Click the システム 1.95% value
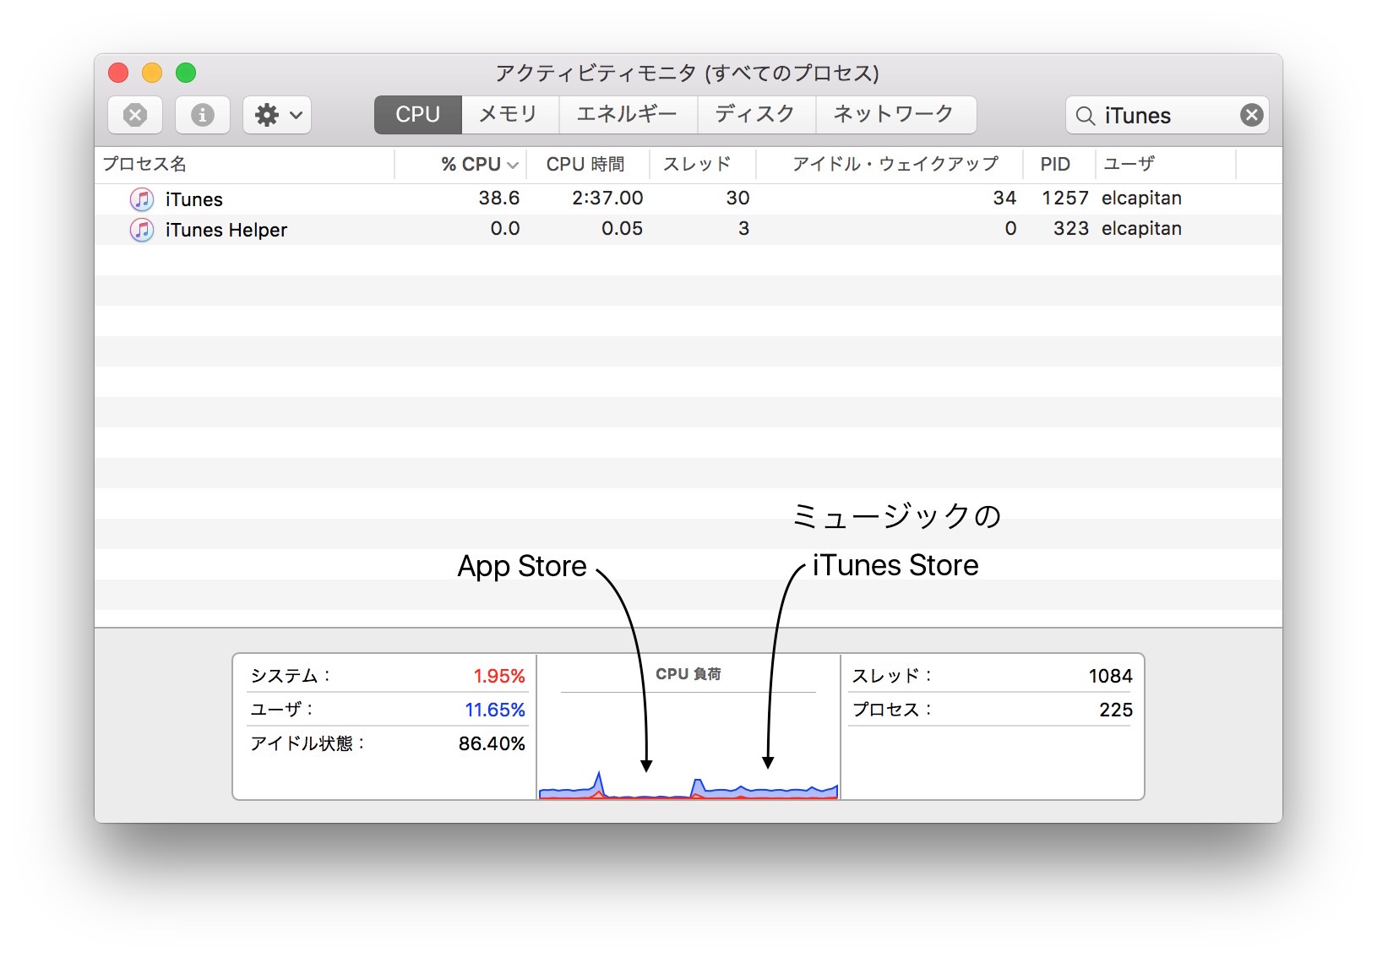 coord(499,676)
